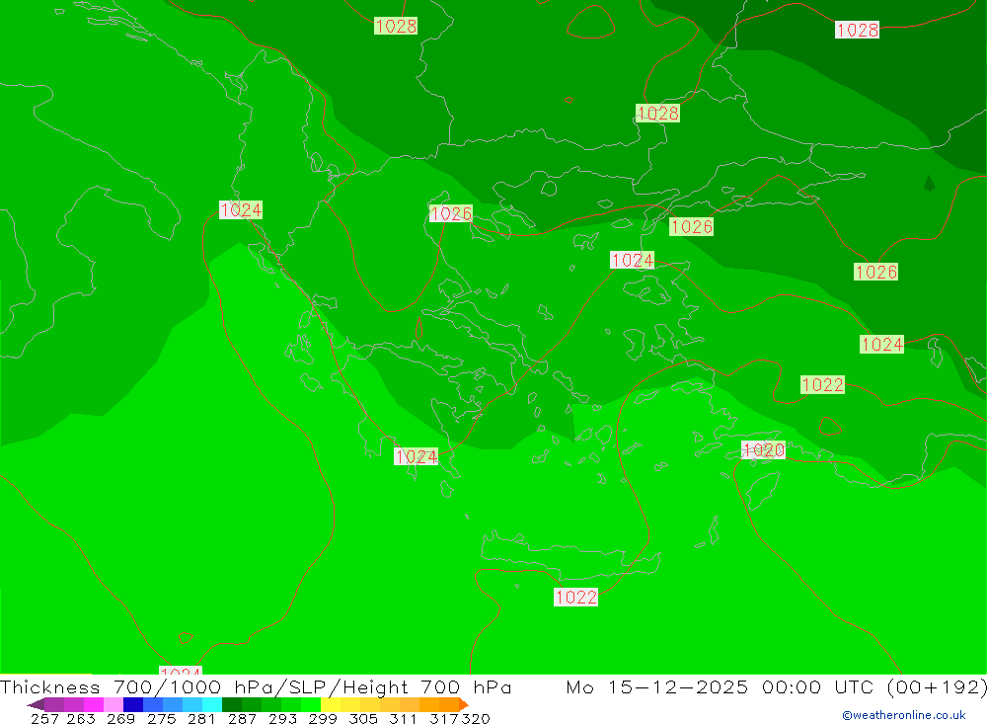The image size is (987, 724).
Task: Click the legend value 281
Action: [x=201, y=719]
